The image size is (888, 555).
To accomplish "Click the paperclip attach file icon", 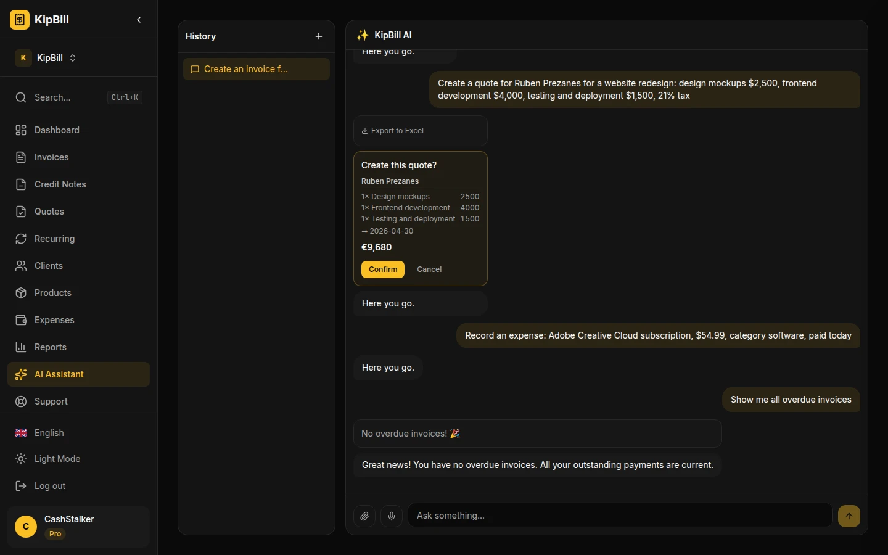I will [x=364, y=516].
